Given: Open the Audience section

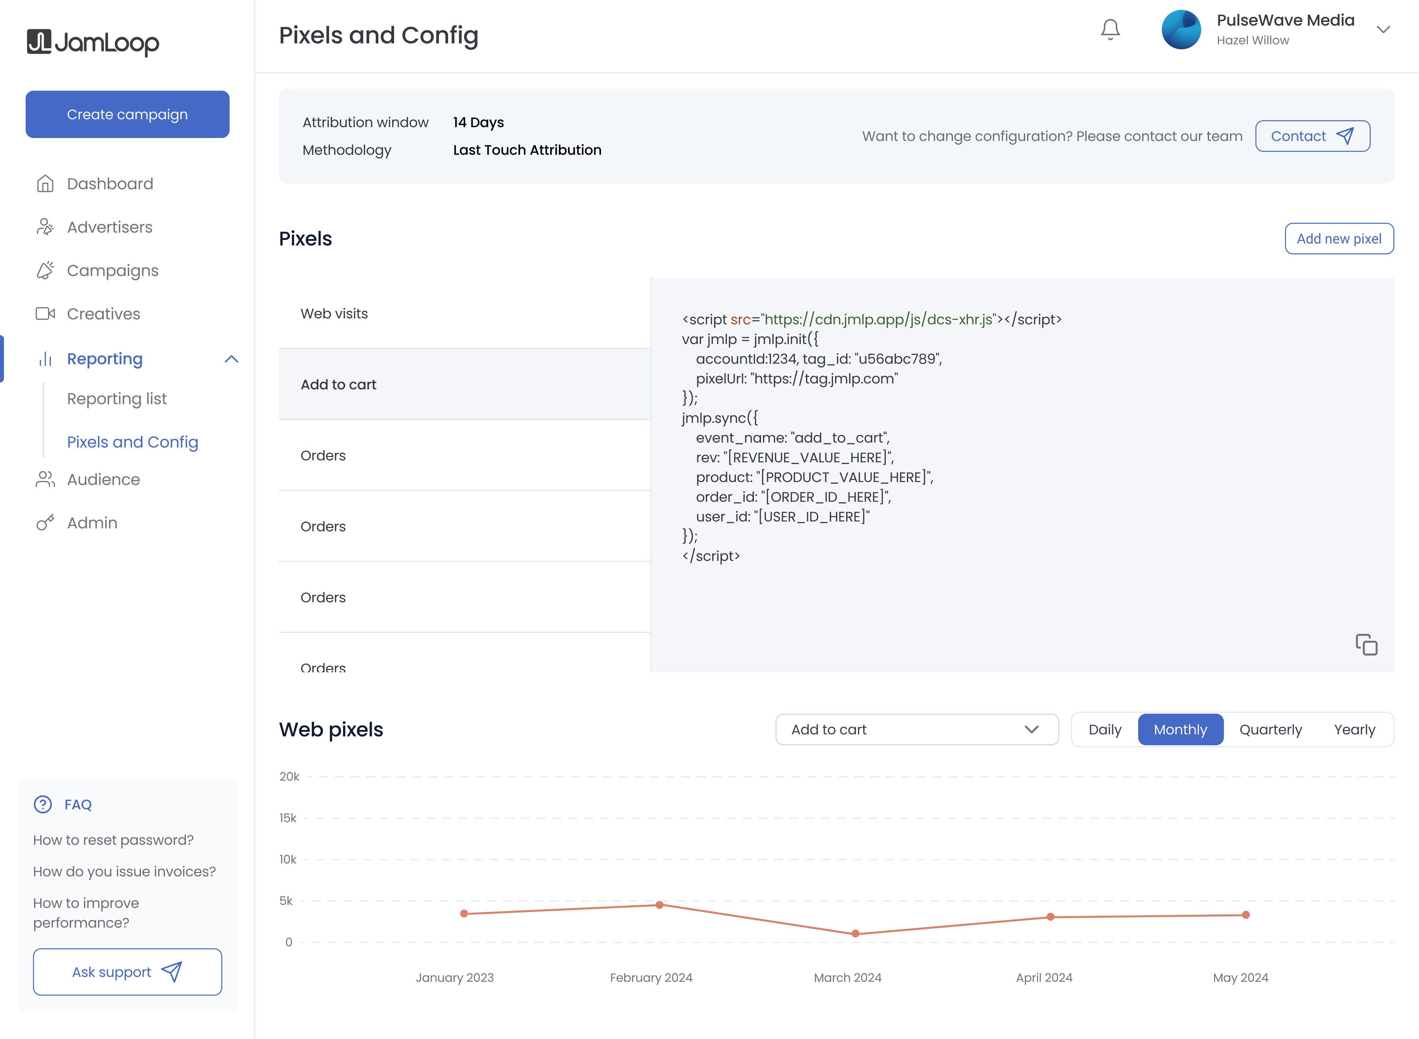Looking at the screenshot, I should (103, 479).
